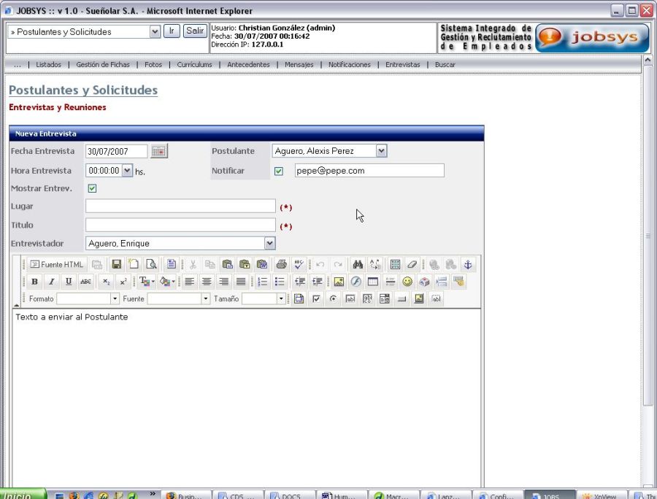Expand the Postulante dropdown
The image size is (657, 499).
[x=381, y=151]
